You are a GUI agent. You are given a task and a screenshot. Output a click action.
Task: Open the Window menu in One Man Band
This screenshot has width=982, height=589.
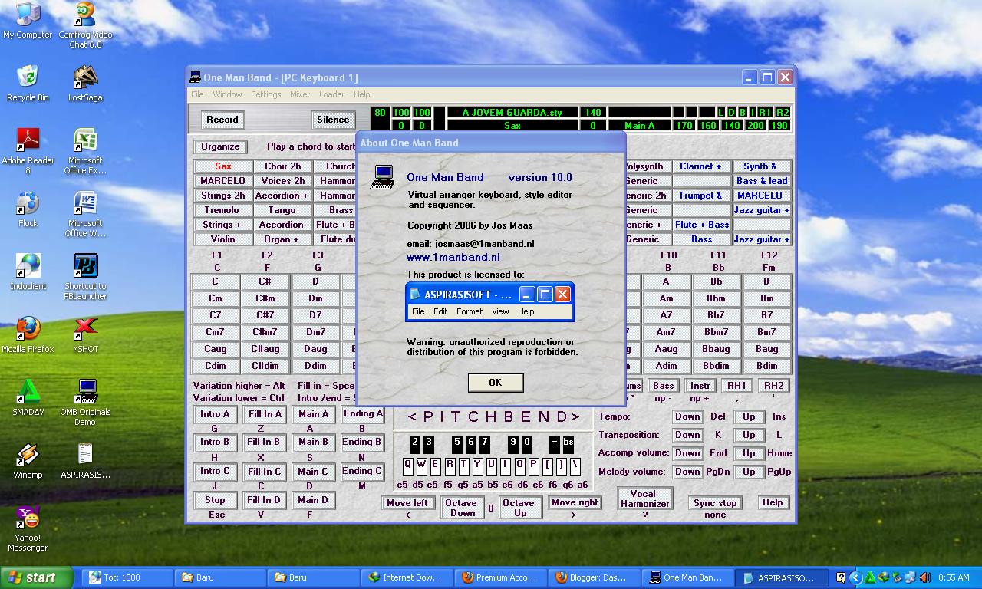[227, 94]
